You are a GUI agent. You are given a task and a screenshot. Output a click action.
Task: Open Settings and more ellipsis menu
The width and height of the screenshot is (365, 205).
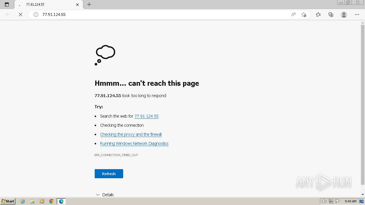coord(357,15)
